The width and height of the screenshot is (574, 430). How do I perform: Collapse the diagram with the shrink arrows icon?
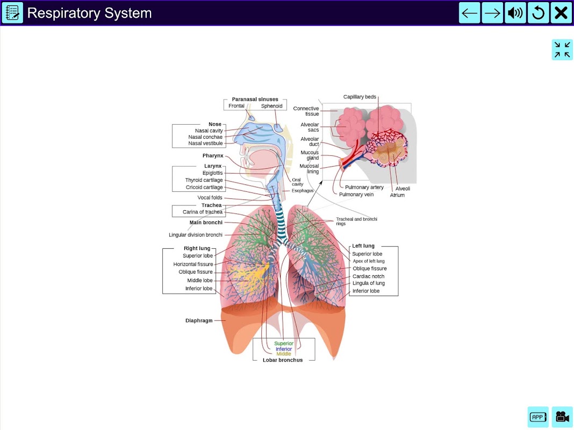[562, 50]
